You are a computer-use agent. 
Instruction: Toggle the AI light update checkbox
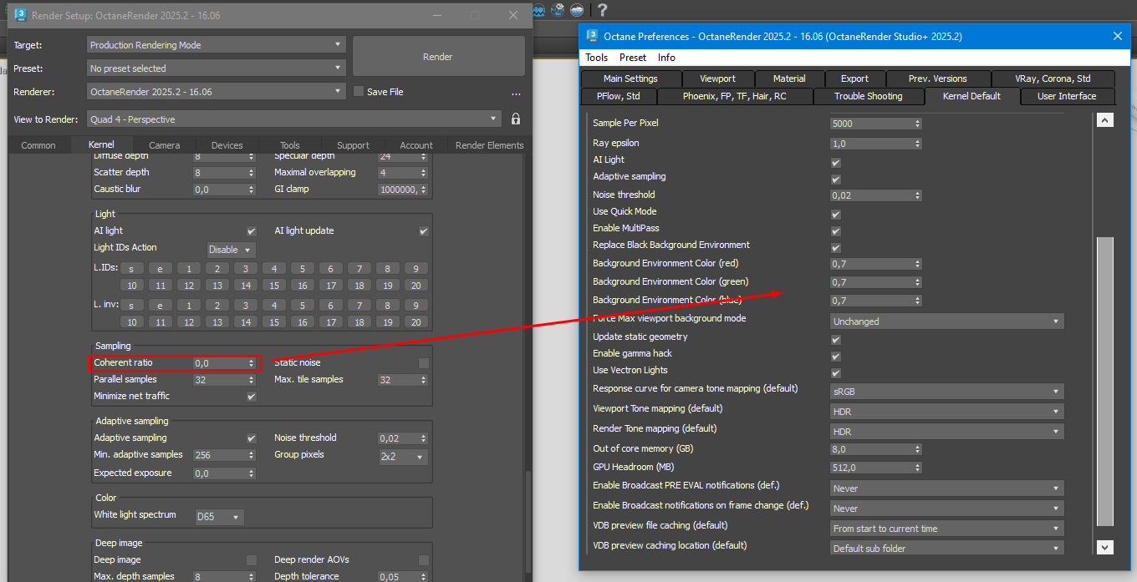(424, 231)
